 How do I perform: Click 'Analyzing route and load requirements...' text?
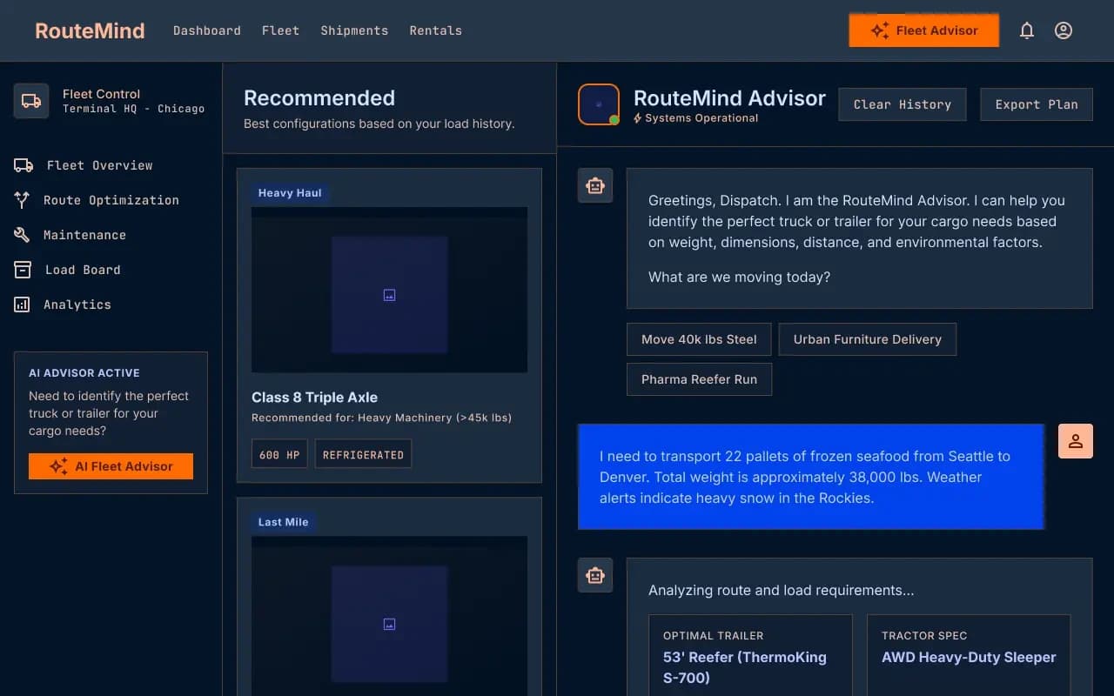781,591
